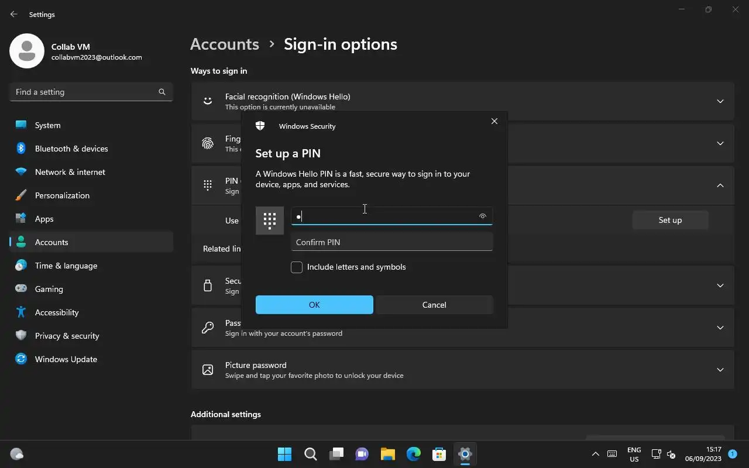Viewport: 749px width, 468px height.
Task: Open the Chat app on taskbar
Action: pyautogui.click(x=362, y=454)
